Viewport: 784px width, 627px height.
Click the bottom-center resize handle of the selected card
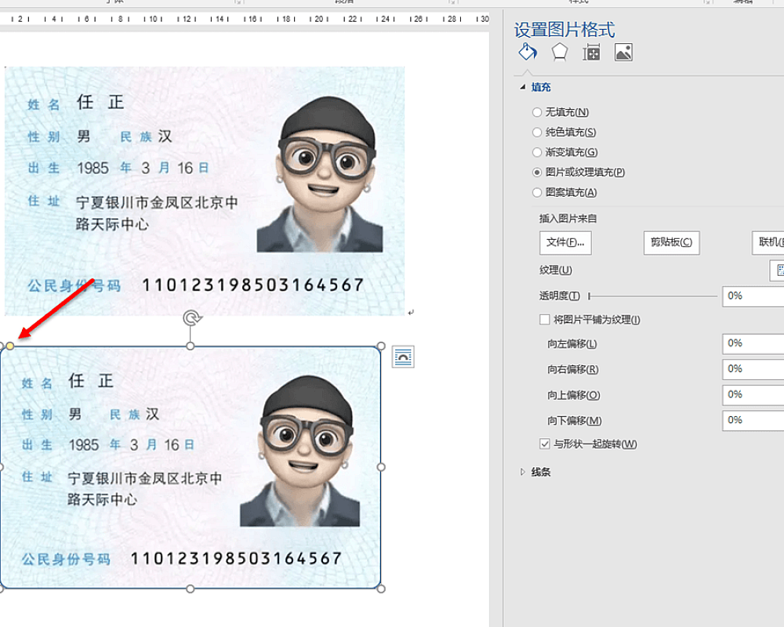click(191, 589)
